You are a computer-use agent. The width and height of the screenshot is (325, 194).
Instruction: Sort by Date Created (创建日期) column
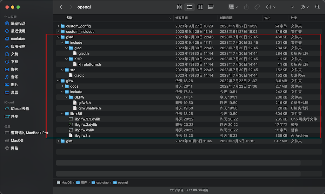[x=226, y=18]
